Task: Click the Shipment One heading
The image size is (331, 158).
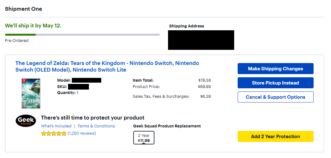Action: (x=23, y=9)
